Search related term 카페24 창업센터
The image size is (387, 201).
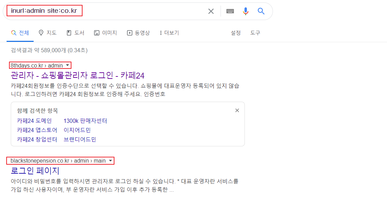coord(37,139)
